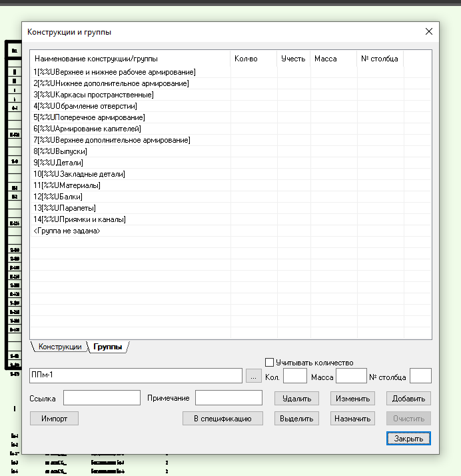Select row 12 Балки
This screenshot has height=476, width=461.
click(230, 197)
